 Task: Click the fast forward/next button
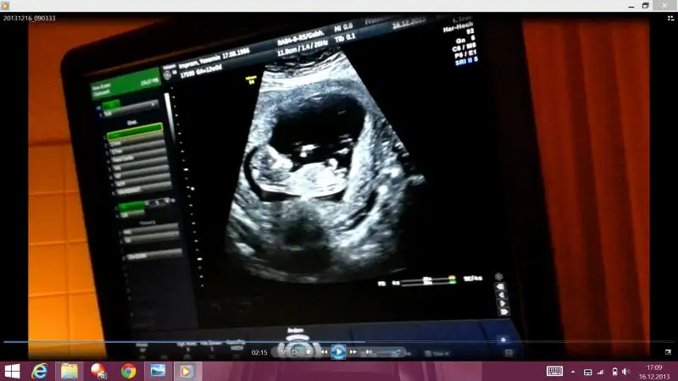353,352
